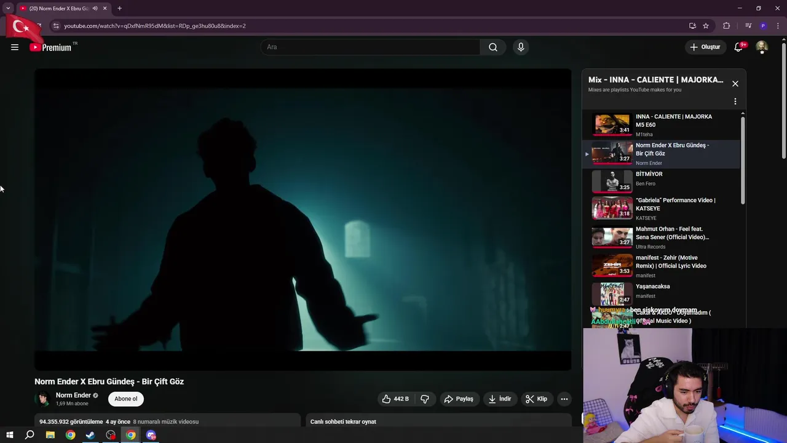This screenshot has width=787, height=443.
Task: Click the search magnifier button
Action: [493, 47]
